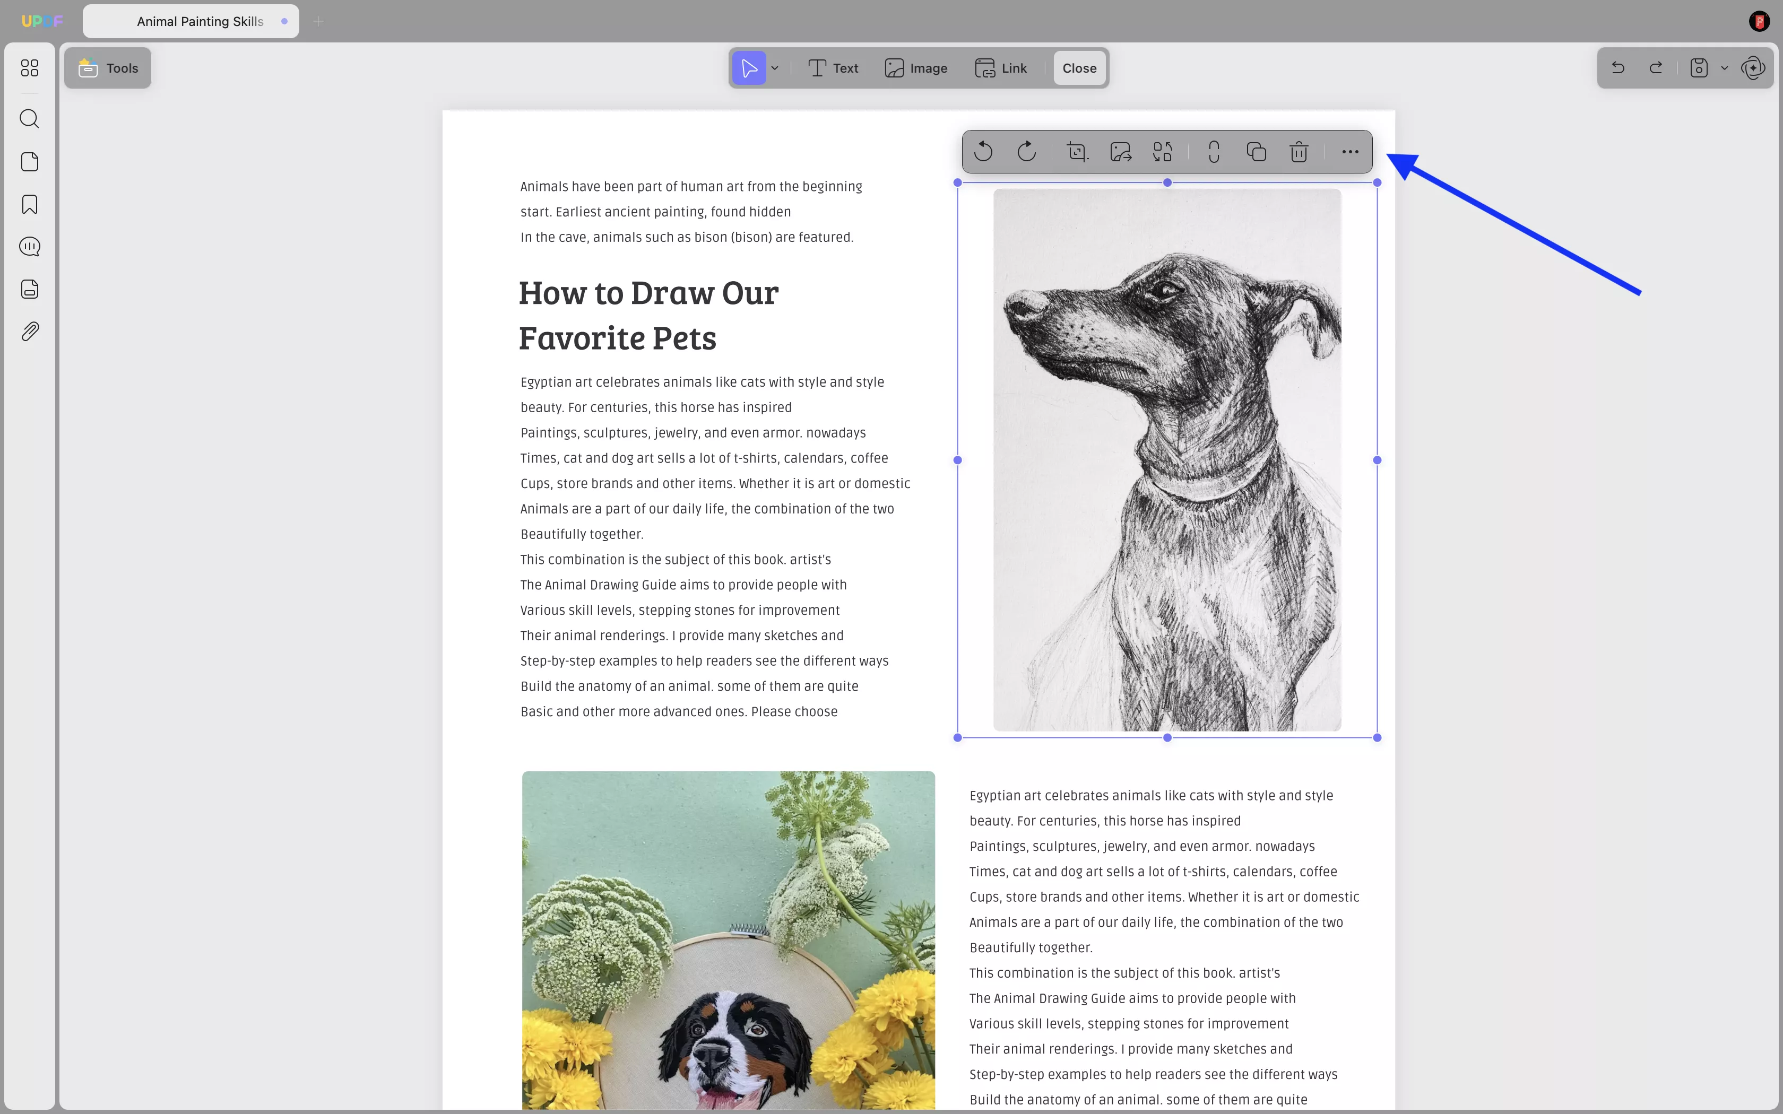Click the embroidered dog with flowers photo
This screenshot has height=1114, width=1783.
click(728, 941)
